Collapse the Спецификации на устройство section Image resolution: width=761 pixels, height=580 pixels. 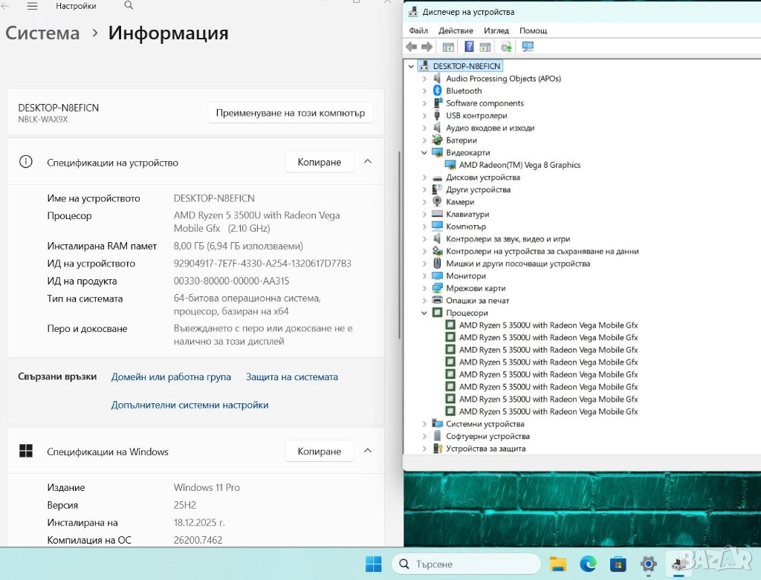click(367, 162)
